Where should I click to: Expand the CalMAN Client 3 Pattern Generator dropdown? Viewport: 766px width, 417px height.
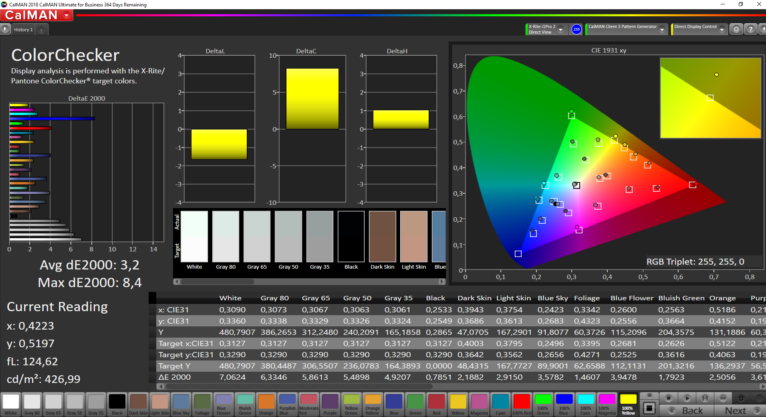(662, 29)
